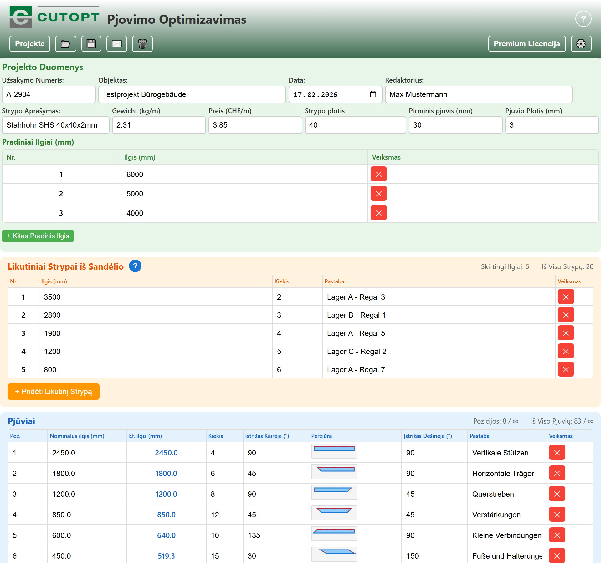This screenshot has width=601, height=563.
Task: Click the Iš Viso Pjūvių: 83 counter
Action: [562, 421]
